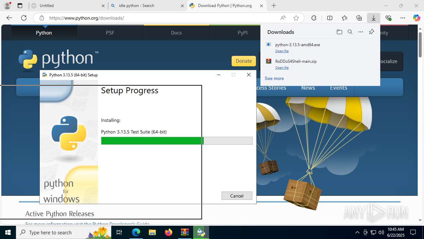Click the Python installer taskbar icon

[x=201, y=232]
